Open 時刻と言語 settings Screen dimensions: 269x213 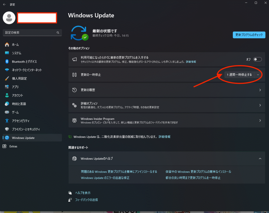pos(32,104)
